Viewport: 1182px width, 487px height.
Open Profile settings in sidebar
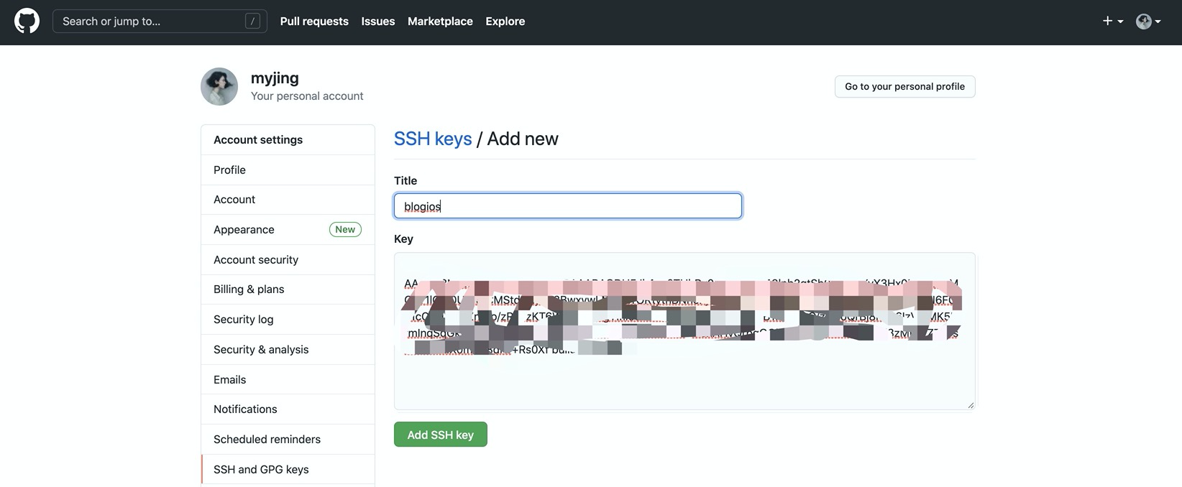pos(288,170)
